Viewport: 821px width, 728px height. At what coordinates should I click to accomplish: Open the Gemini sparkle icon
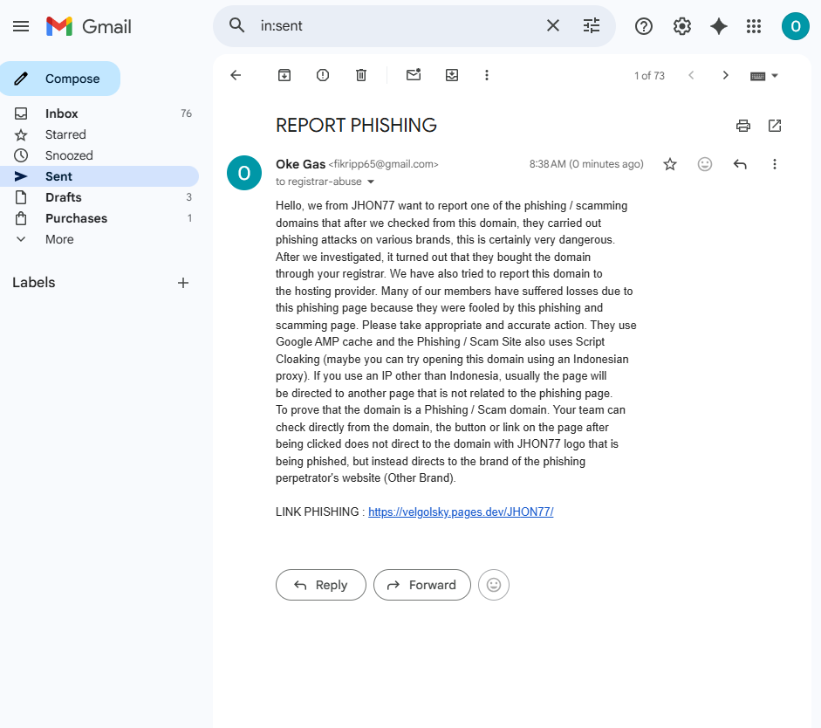pyautogui.click(x=718, y=26)
